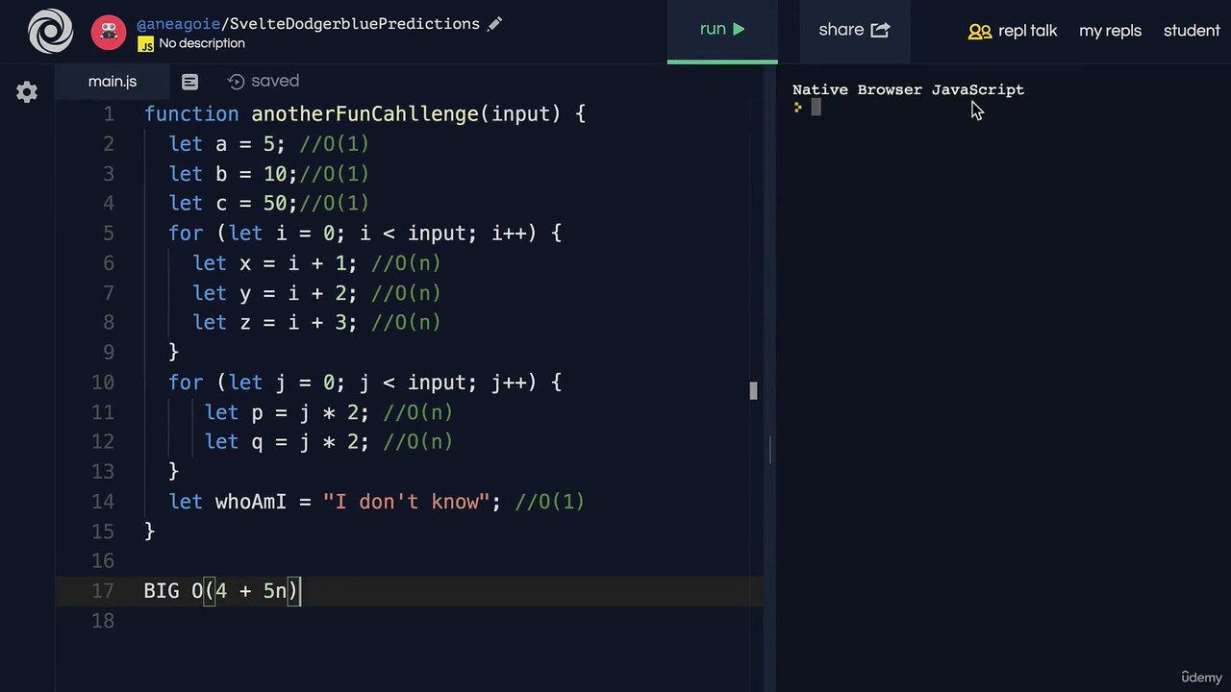
Task: Click line number 1 in gutter
Action: coord(108,114)
